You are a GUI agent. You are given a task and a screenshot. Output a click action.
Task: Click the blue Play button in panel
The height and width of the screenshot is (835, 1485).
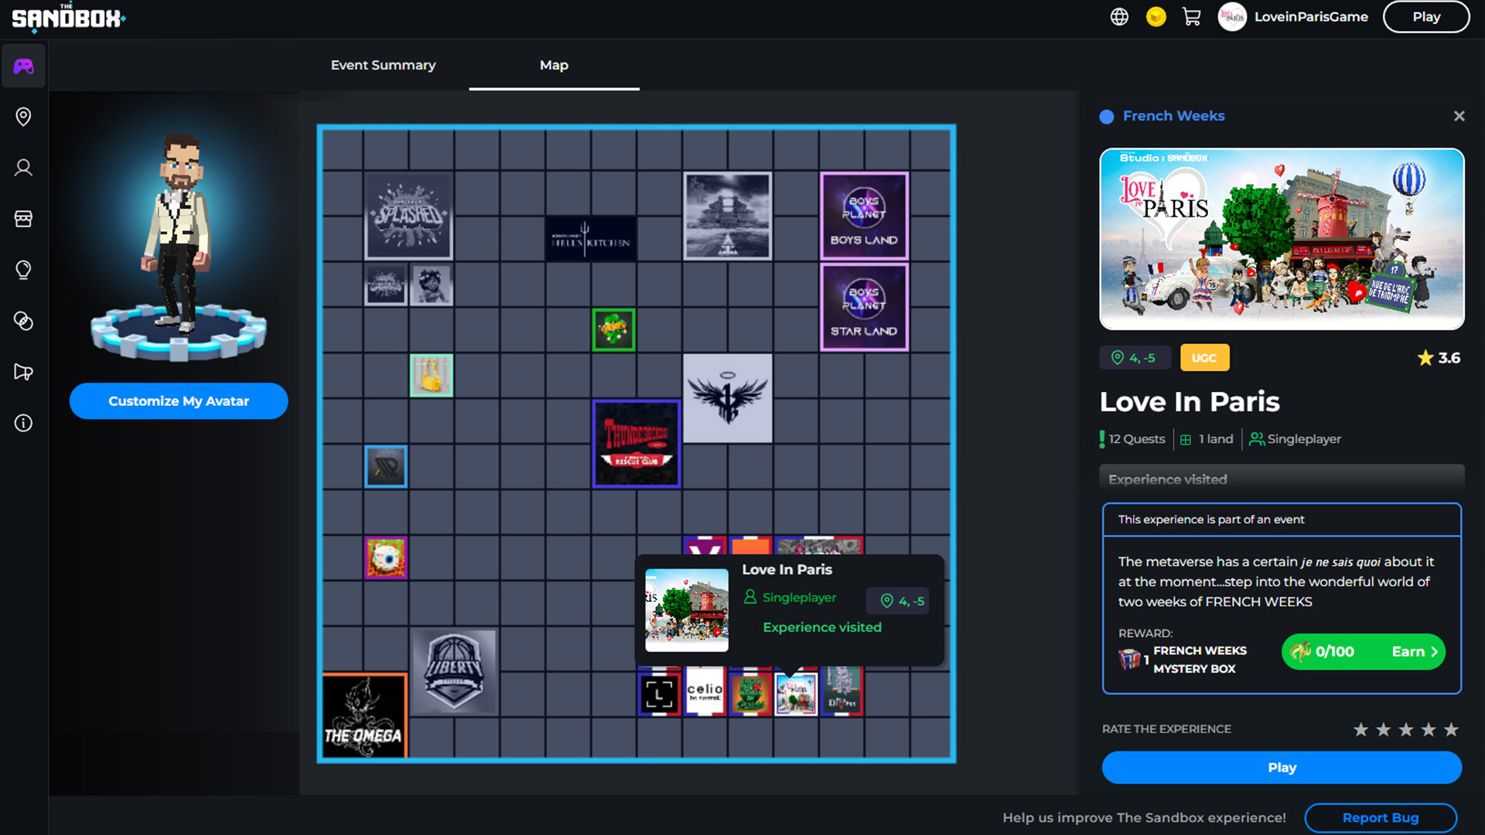[1282, 768]
